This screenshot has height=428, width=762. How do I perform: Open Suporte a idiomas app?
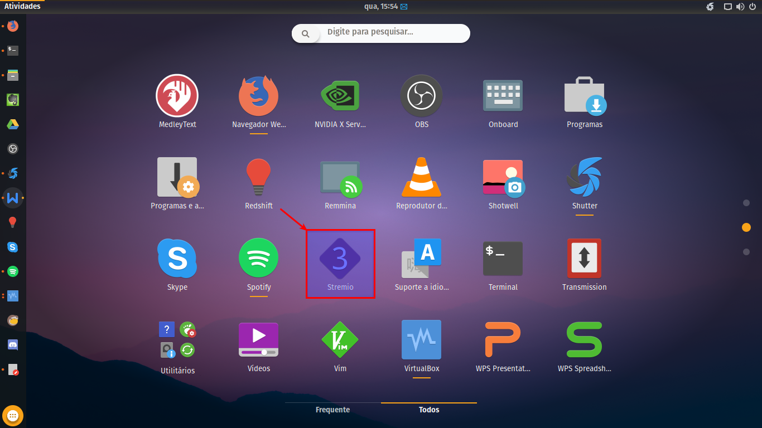tap(422, 258)
